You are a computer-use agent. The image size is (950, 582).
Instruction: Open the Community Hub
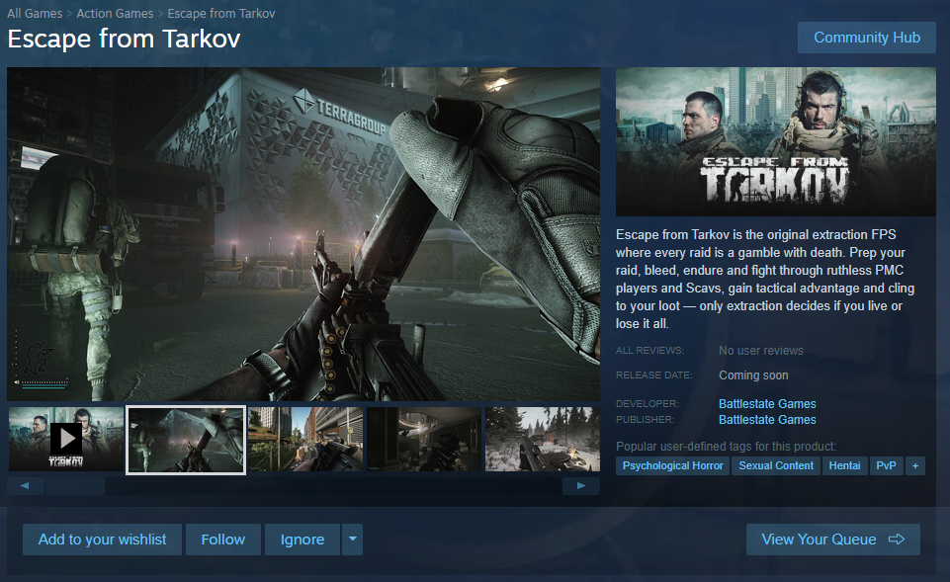pyautogui.click(x=866, y=38)
